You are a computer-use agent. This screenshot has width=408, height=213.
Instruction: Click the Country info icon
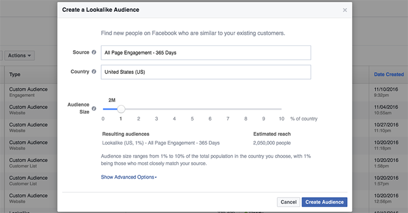94,71
